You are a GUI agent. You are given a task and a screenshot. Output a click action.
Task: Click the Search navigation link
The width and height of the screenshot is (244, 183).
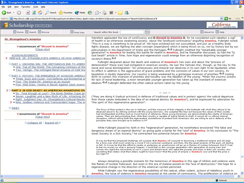pos(31,32)
